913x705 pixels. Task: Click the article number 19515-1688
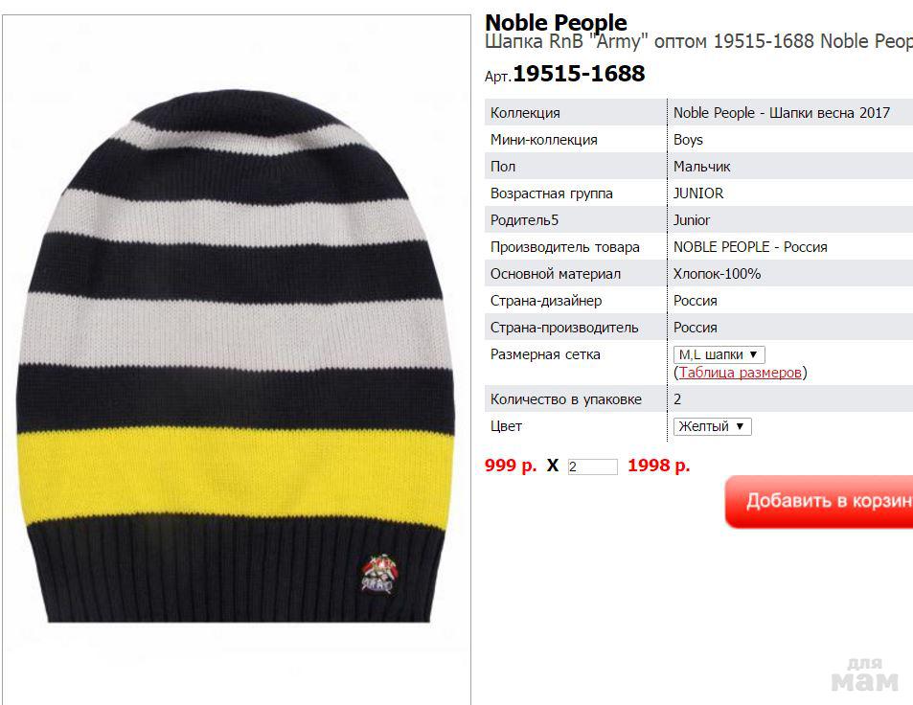579,74
